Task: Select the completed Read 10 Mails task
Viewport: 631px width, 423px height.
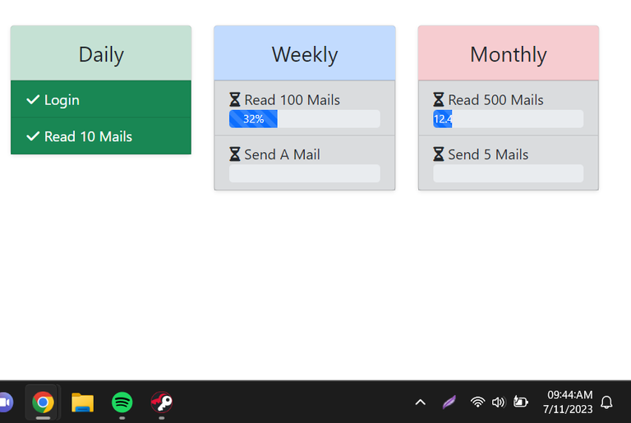Action: click(101, 136)
